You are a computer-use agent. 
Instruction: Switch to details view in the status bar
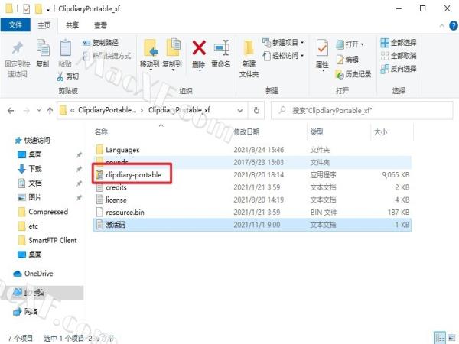[x=439, y=338]
